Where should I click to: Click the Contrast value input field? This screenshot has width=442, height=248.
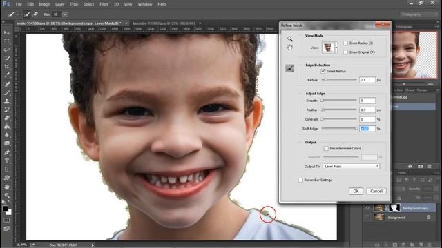tap(367, 119)
